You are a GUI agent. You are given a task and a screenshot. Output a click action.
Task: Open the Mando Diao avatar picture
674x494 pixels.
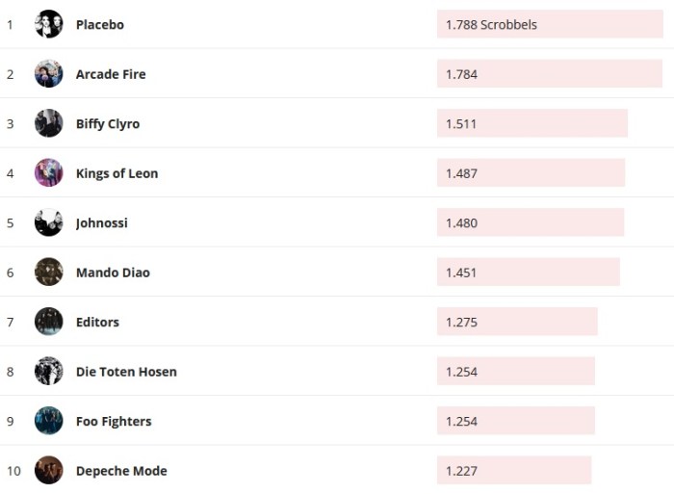coord(48,273)
